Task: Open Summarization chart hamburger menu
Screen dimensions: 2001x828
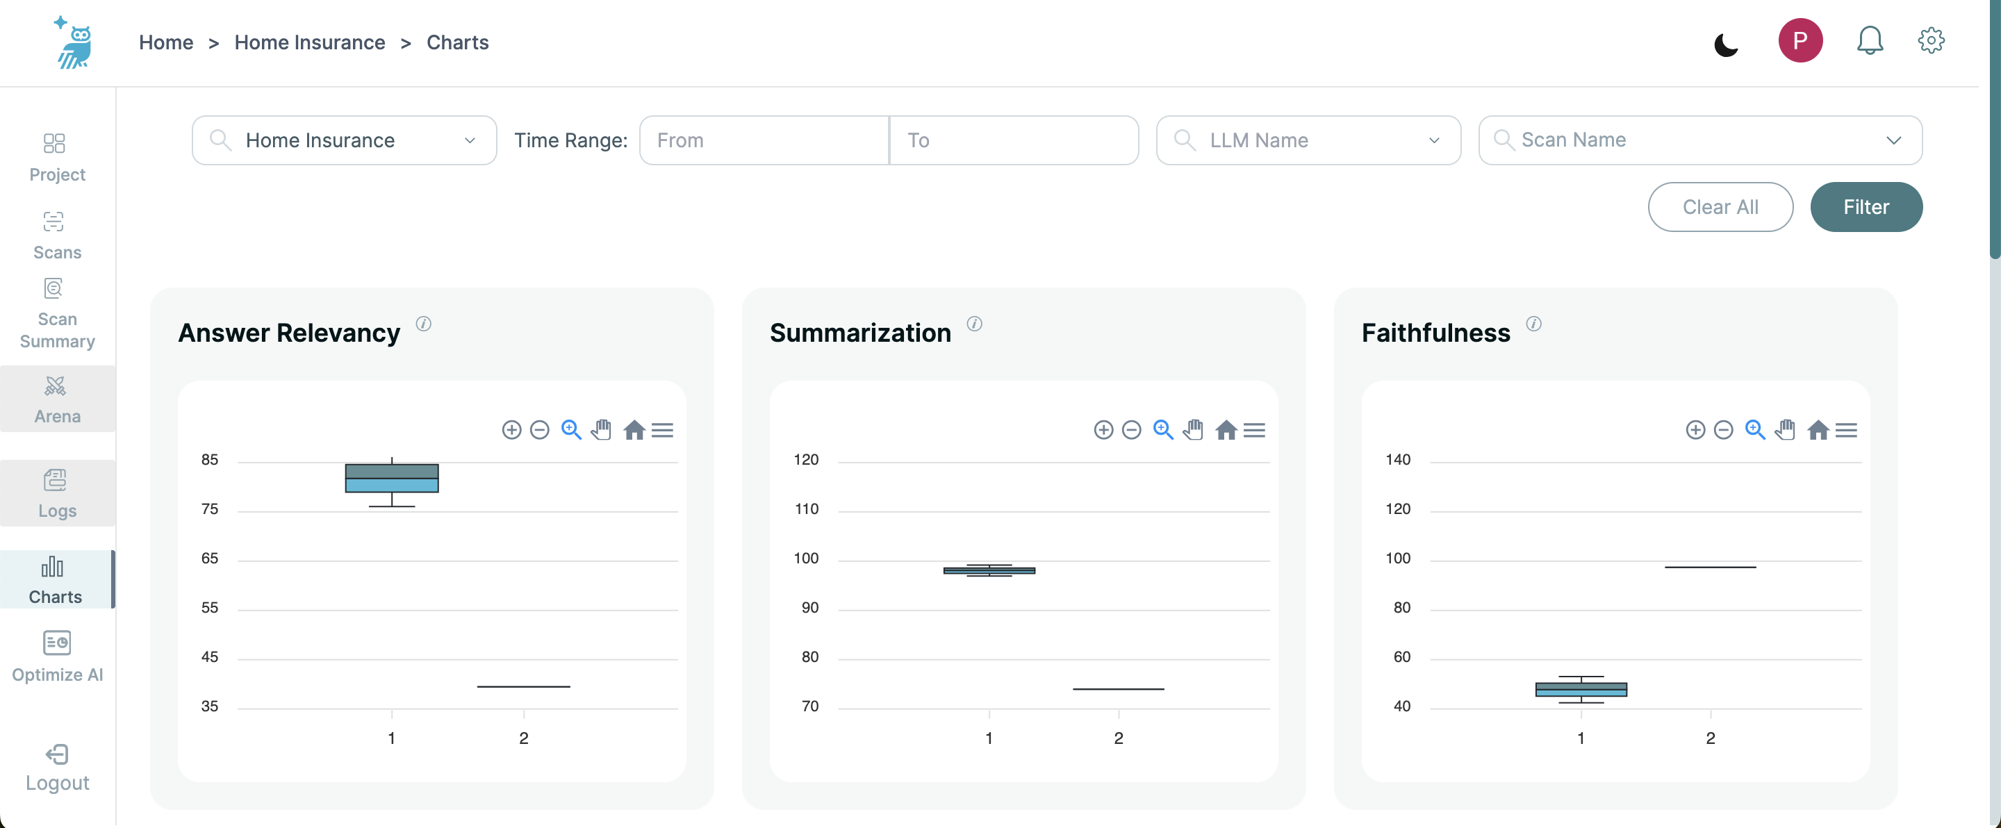Action: click(1253, 430)
